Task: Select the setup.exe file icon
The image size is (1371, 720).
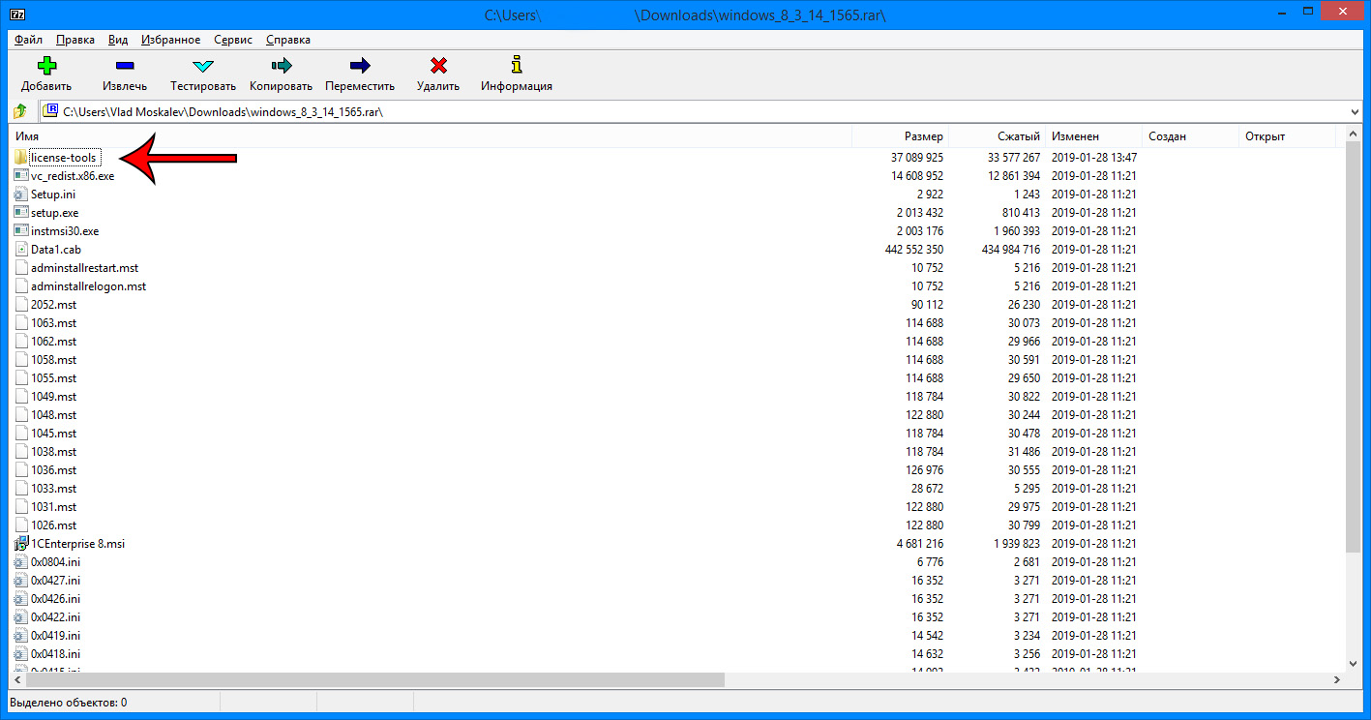Action: point(21,212)
